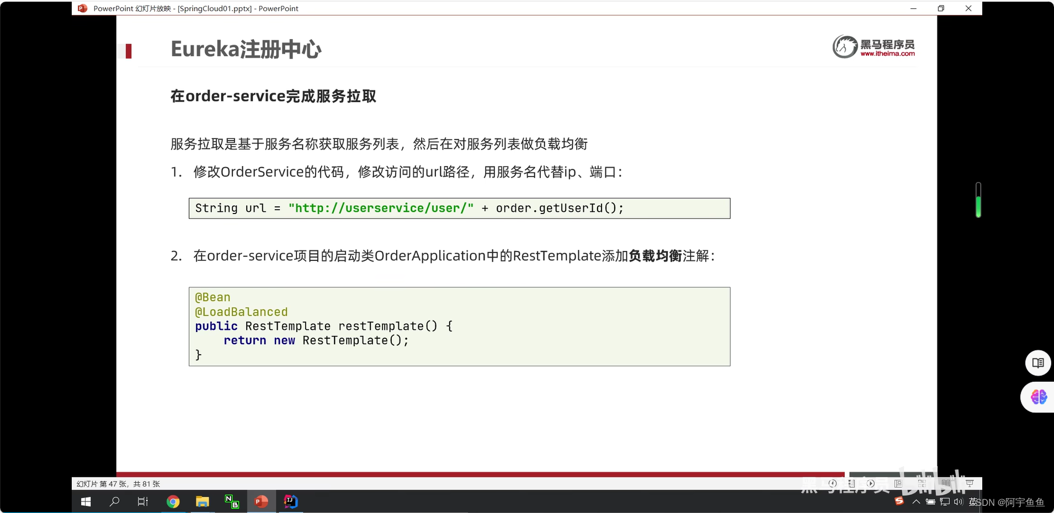Select the PowerPoint taskbar icon
Image resolution: width=1054 pixels, height=513 pixels.
[262, 501]
